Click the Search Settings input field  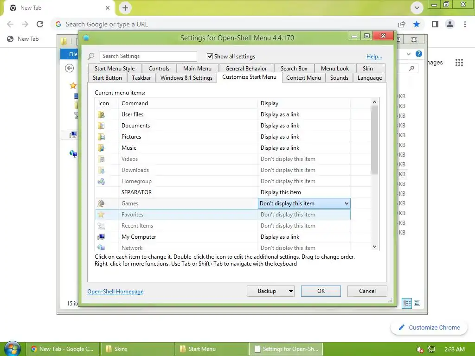coord(148,56)
